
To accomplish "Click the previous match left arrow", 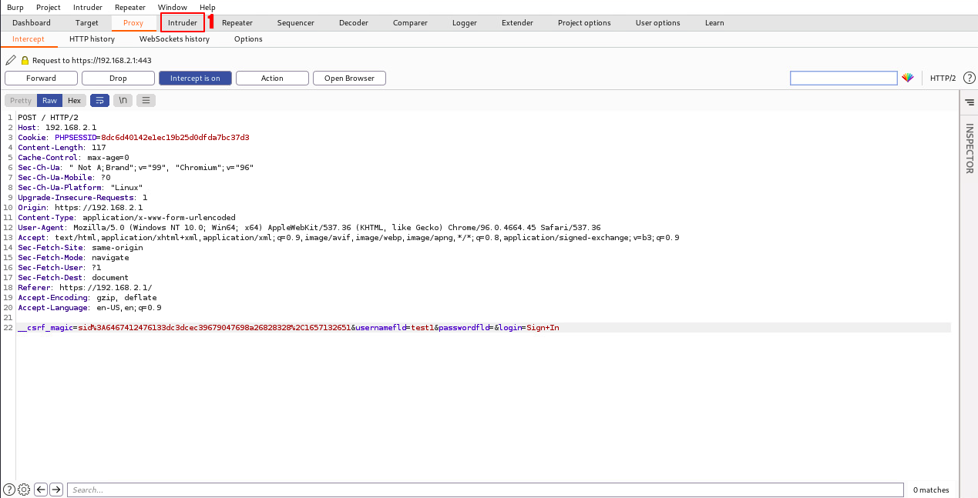I will pyautogui.click(x=41, y=490).
